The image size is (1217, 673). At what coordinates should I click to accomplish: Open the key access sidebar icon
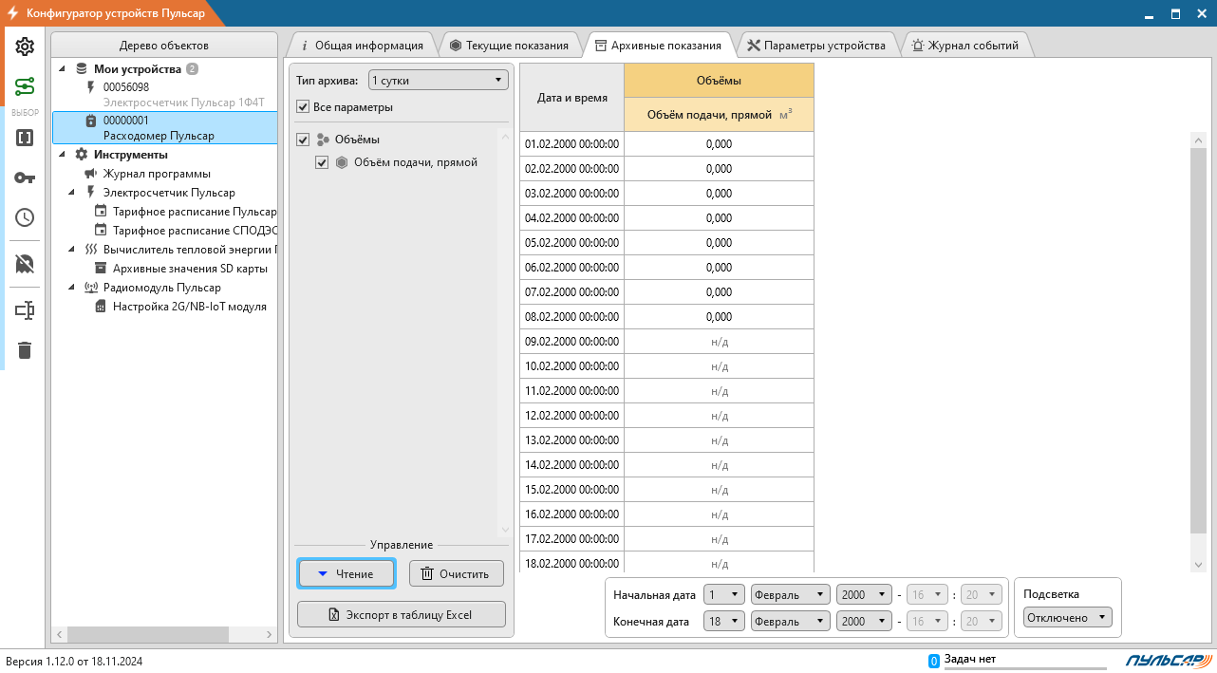pyautogui.click(x=25, y=178)
